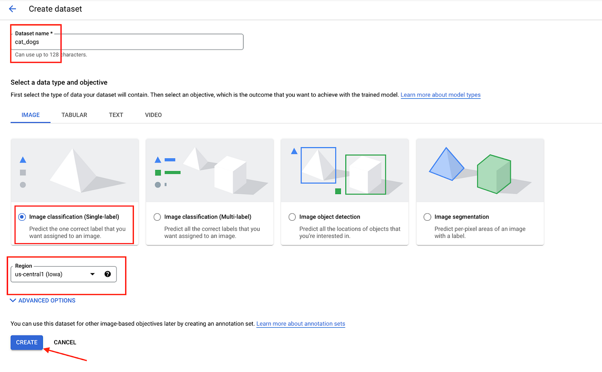Click the Multi-label classification illustration card
602x372 pixels.
[x=209, y=170]
